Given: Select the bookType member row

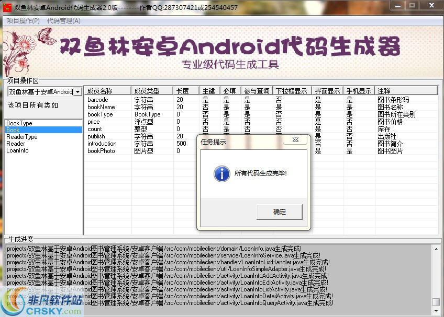Looking at the screenshot, I should pos(261,114).
